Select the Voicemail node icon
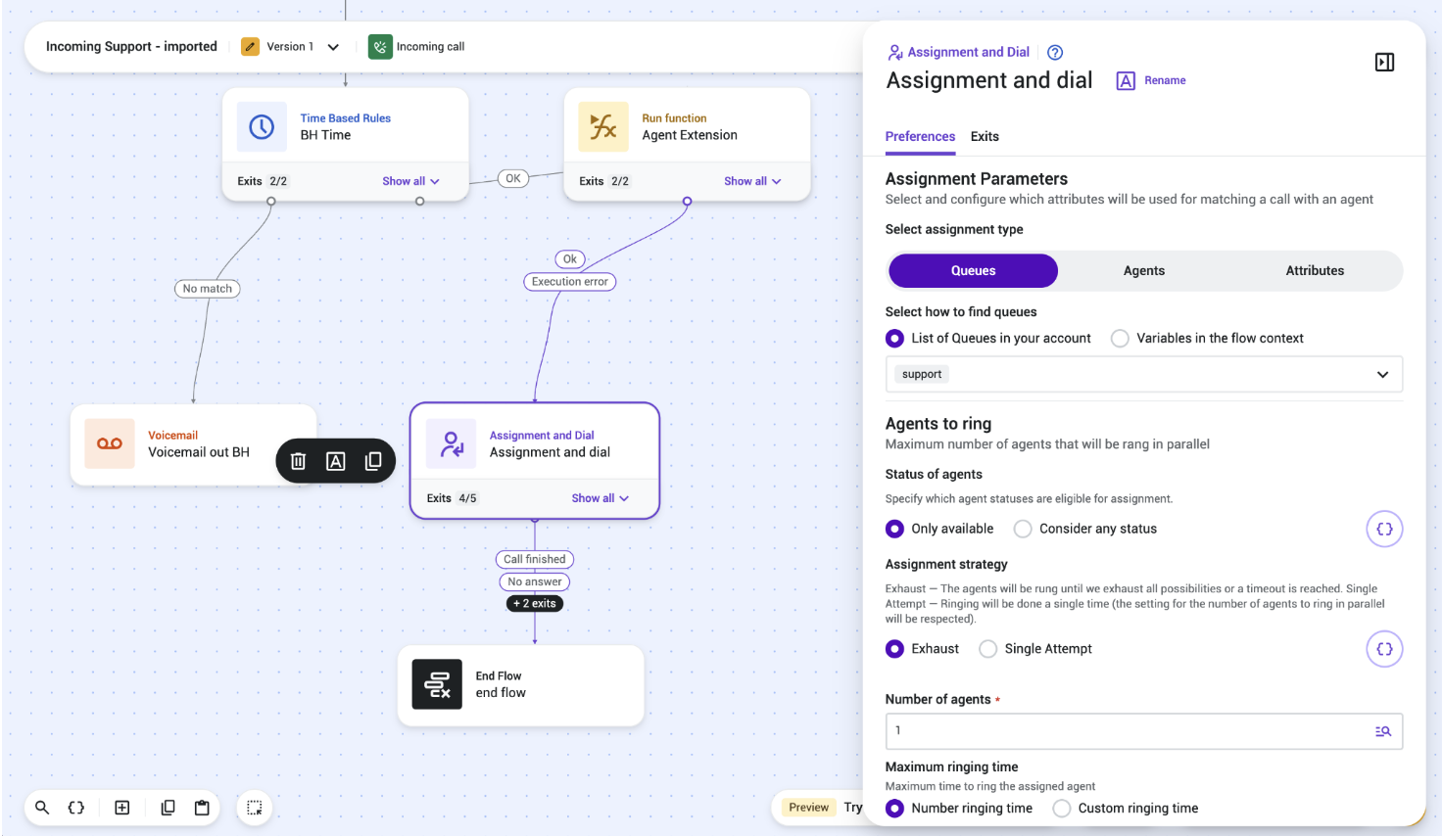The height and width of the screenshot is (836, 1442). [110, 443]
